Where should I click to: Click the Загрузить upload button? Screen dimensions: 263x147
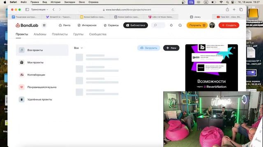[x=149, y=48]
